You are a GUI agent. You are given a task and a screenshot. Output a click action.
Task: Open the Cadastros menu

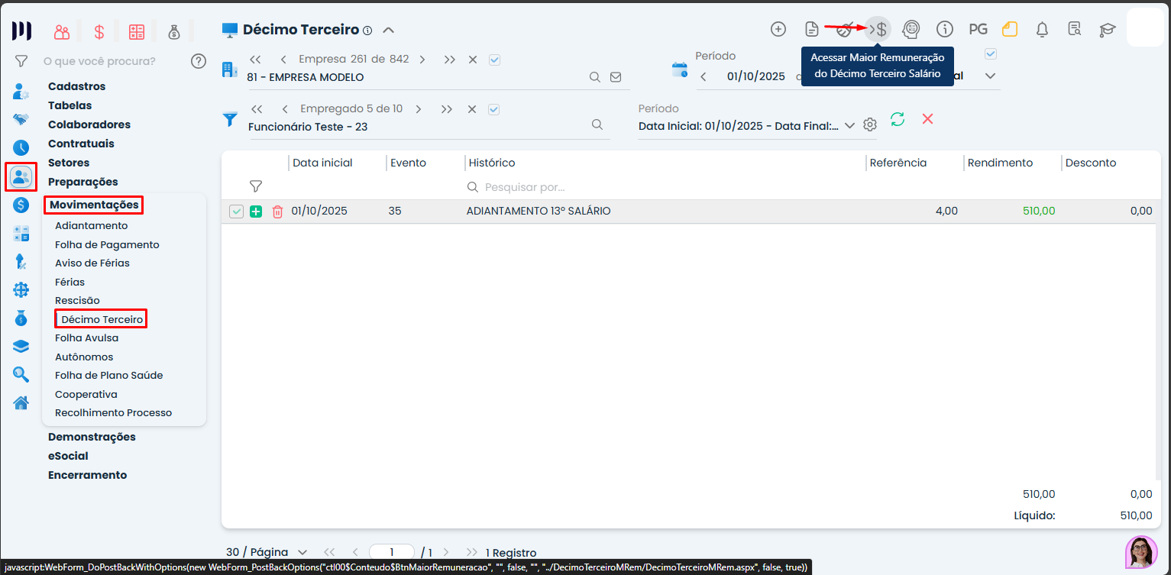pos(76,86)
